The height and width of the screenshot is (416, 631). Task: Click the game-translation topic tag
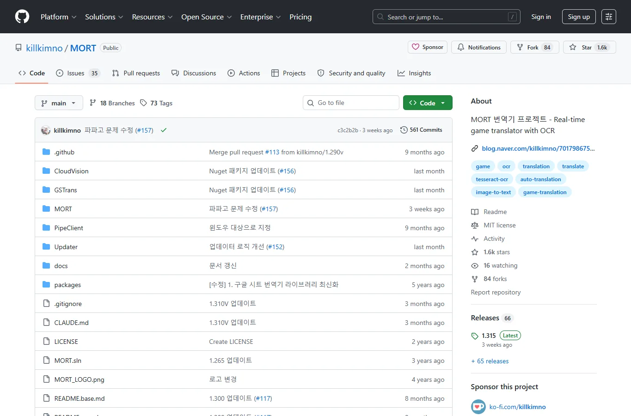click(545, 192)
